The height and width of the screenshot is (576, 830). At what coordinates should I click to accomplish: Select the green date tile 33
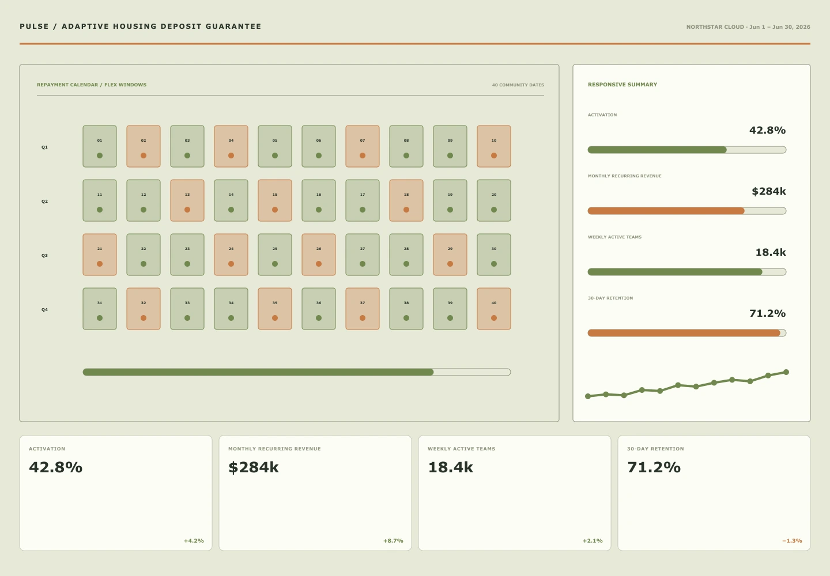coord(187,309)
